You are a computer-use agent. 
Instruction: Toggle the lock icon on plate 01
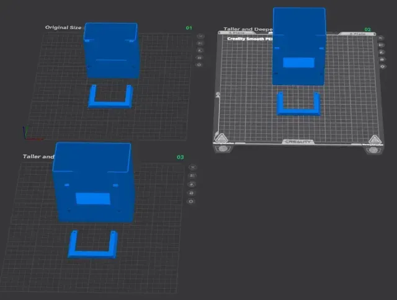click(x=200, y=58)
